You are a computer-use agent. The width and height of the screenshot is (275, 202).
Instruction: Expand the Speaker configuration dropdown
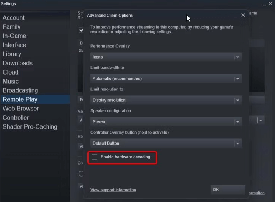coord(166,122)
